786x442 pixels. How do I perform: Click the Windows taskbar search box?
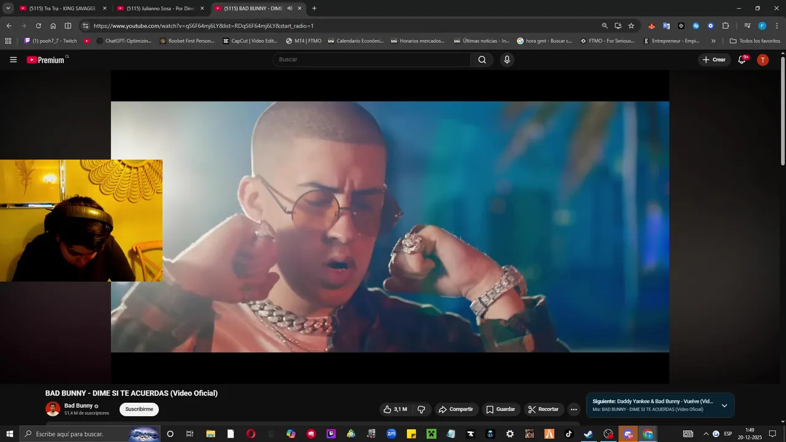tap(90, 434)
